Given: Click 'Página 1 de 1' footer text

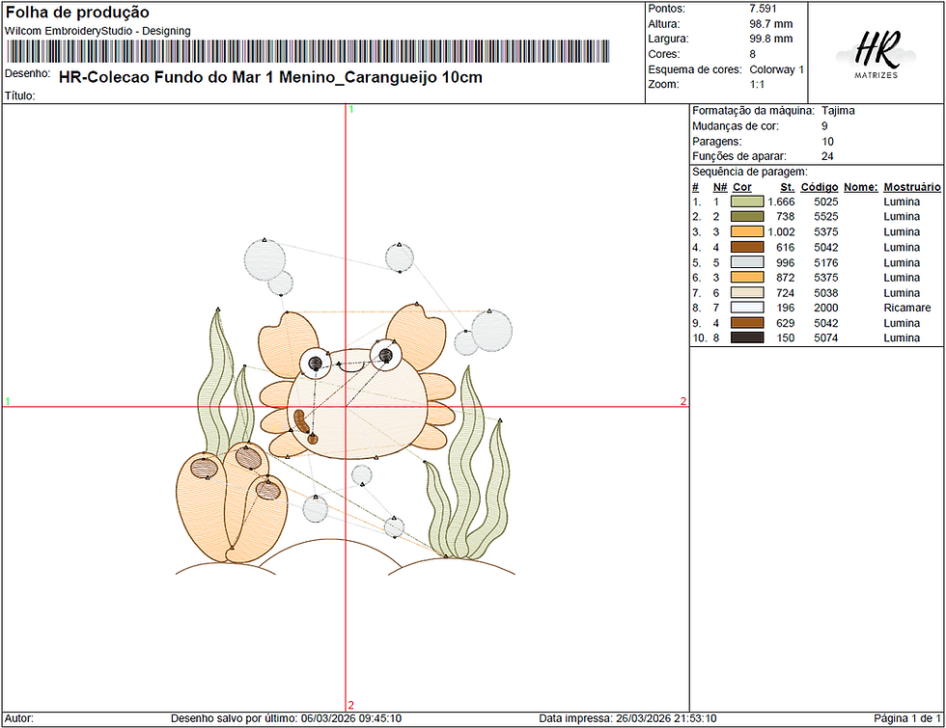Looking at the screenshot, I should 906,718.
